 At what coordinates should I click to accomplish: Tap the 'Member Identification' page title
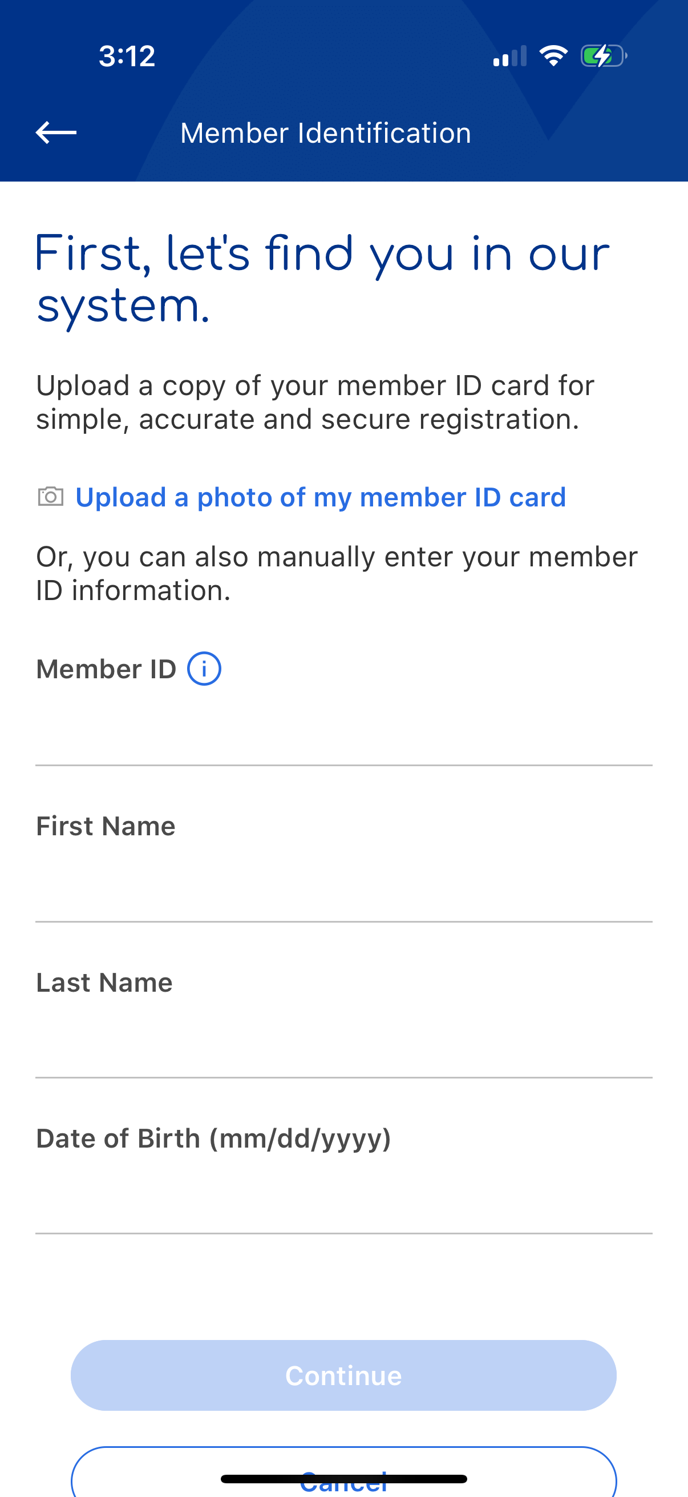pos(326,133)
